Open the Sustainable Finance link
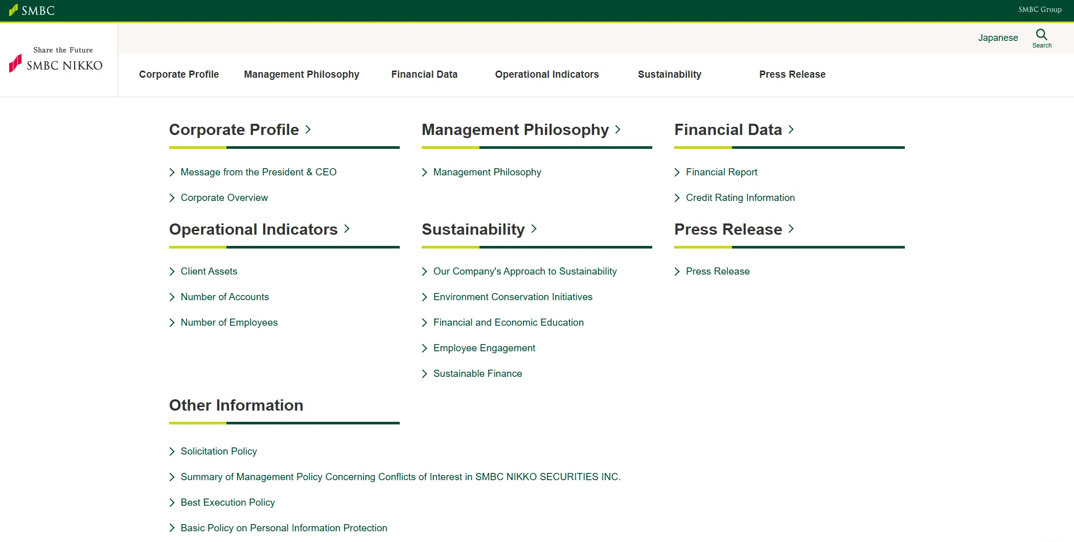 pos(477,374)
